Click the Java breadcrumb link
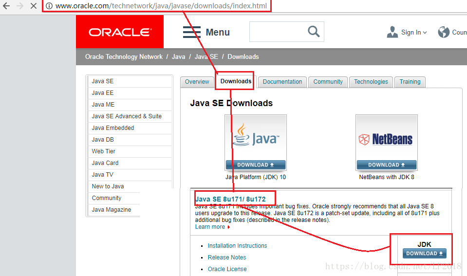Image resolution: width=467 pixels, height=276 pixels. point(178,56)
